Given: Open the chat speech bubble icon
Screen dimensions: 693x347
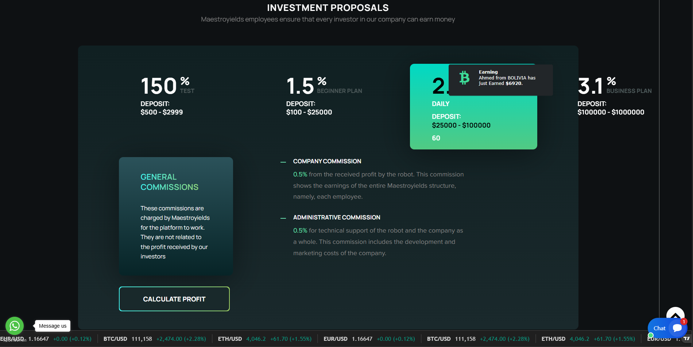Looking at the screenshot, I should click(677, 328).
